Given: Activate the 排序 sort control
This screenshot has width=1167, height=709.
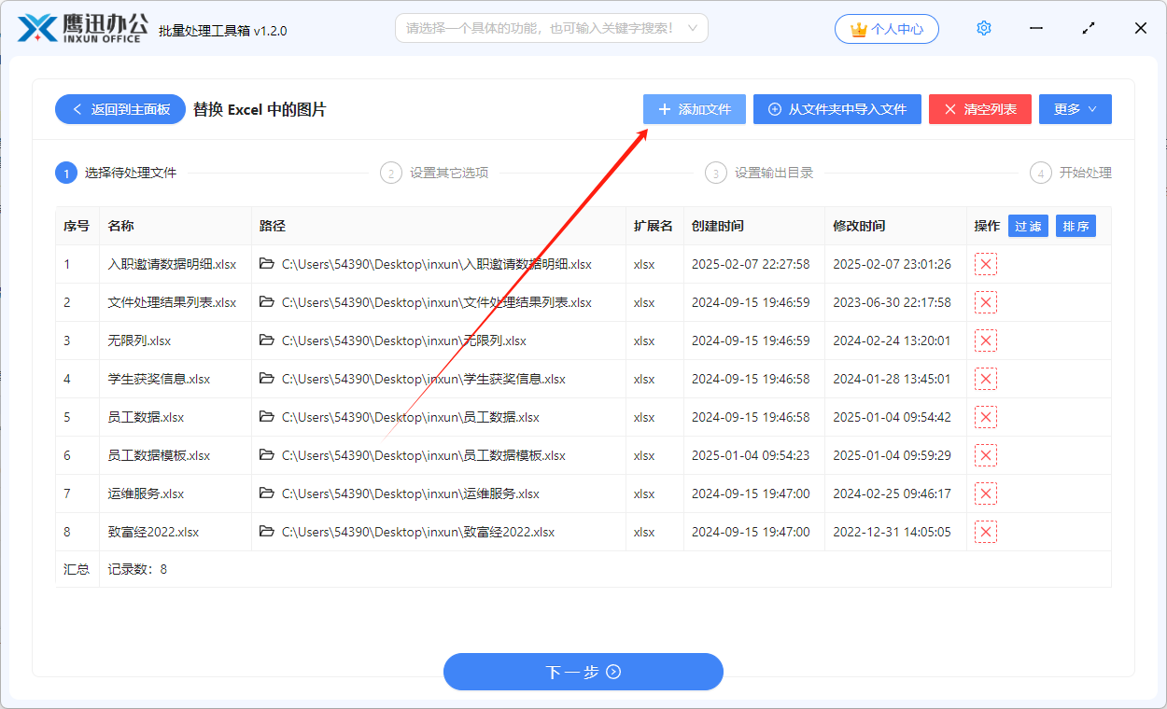Looking at the screenshot, I should (x=1076, y=226).
